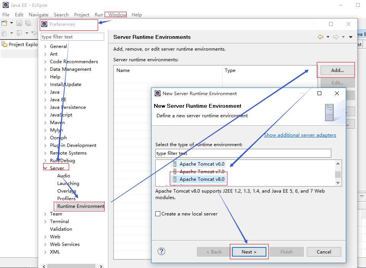Open Show additional server adapters link

tap(300, 135)
